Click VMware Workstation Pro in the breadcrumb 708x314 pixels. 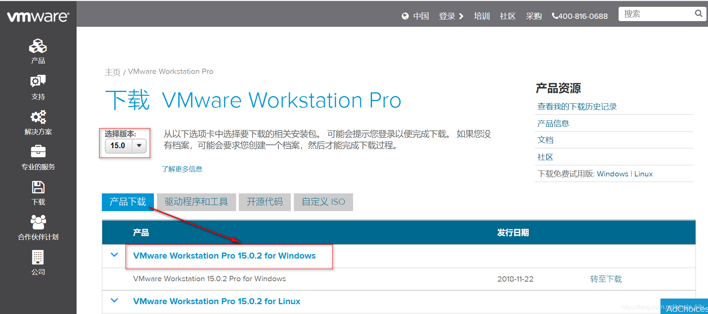(170, 72)
